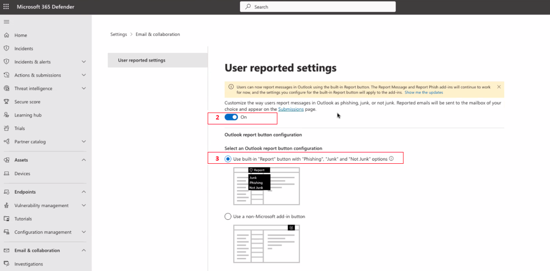Click the Partner catalog icon
Image resolution: width=550 pixels, height=271 pixels.
point(6,142)
